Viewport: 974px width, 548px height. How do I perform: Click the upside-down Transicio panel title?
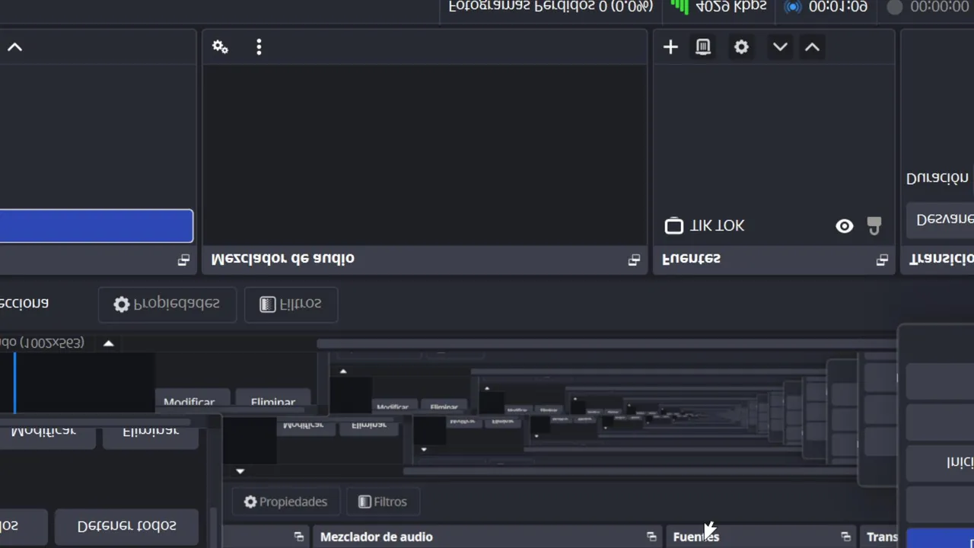(x=941, y=259)
